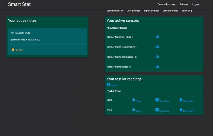Screen dimensions: 213x136
Task: Open Sensor Summary in top navigation
Action: (x=166, y=4)
